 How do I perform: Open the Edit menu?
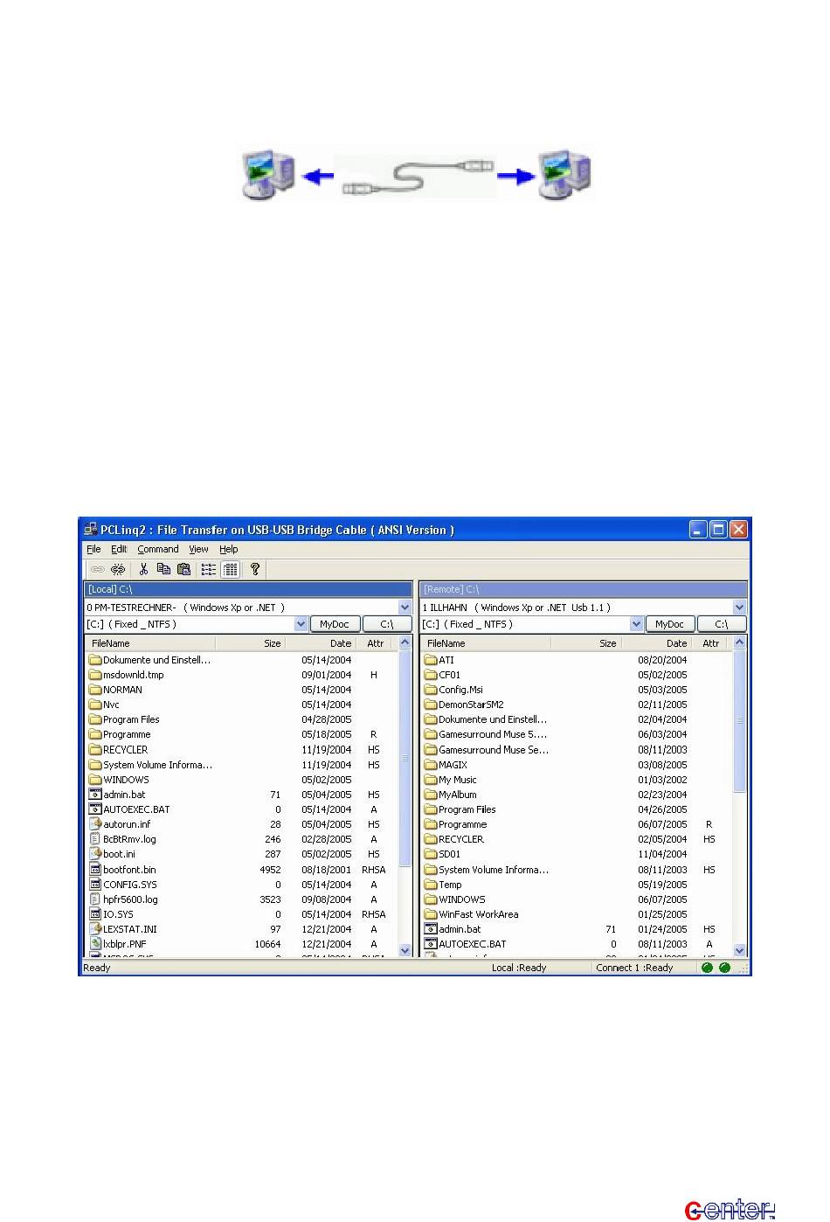tap(119, 549)
